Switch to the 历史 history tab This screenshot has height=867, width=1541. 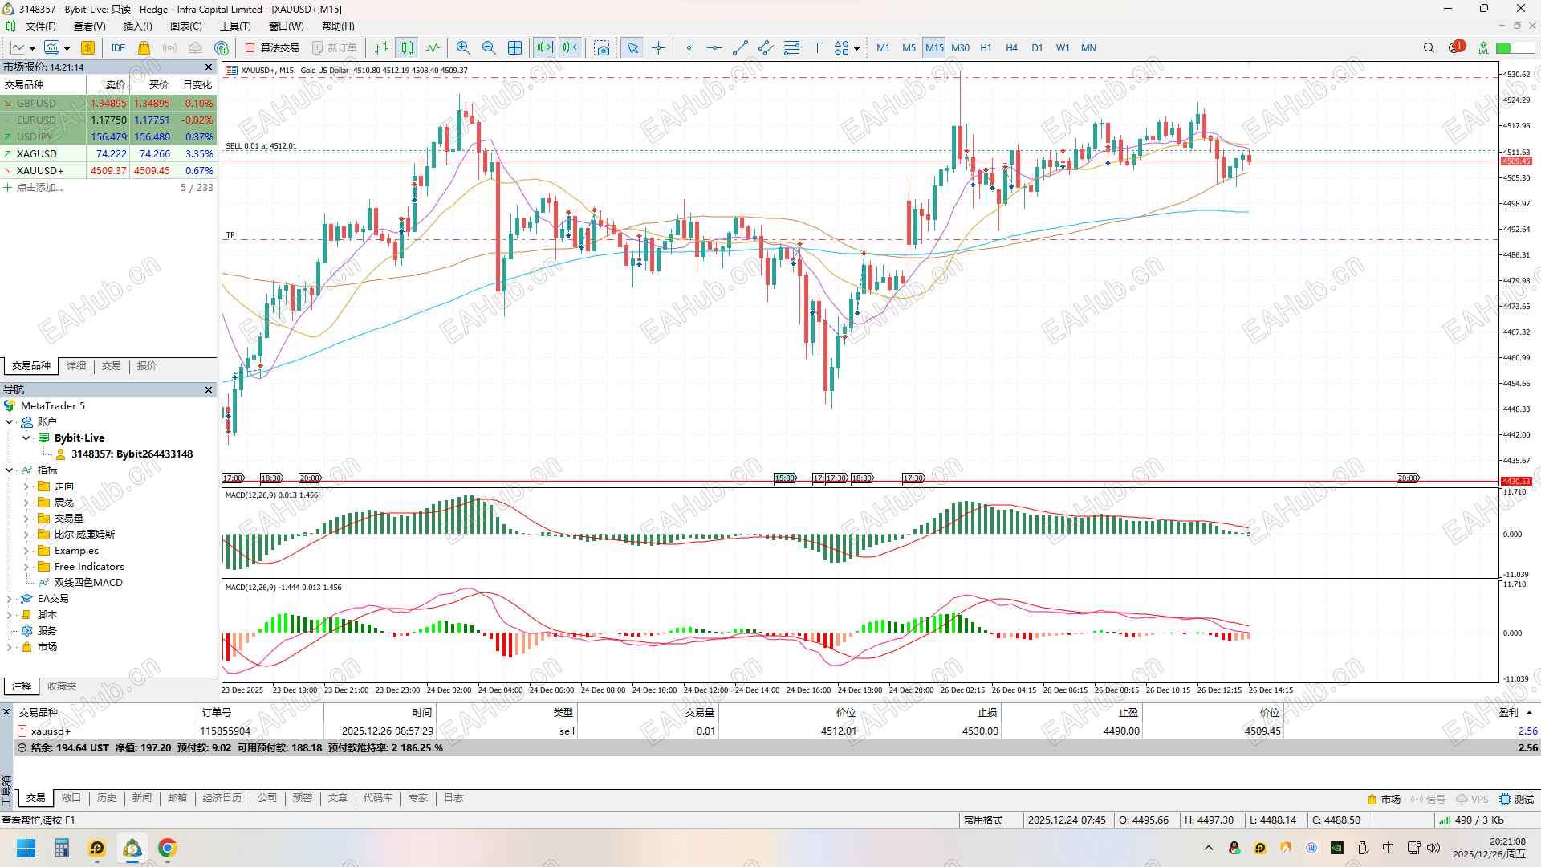[x=106, y=798]
